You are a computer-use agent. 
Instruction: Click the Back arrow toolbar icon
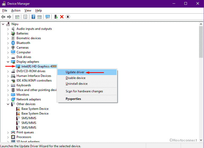[x=3, y=17]
